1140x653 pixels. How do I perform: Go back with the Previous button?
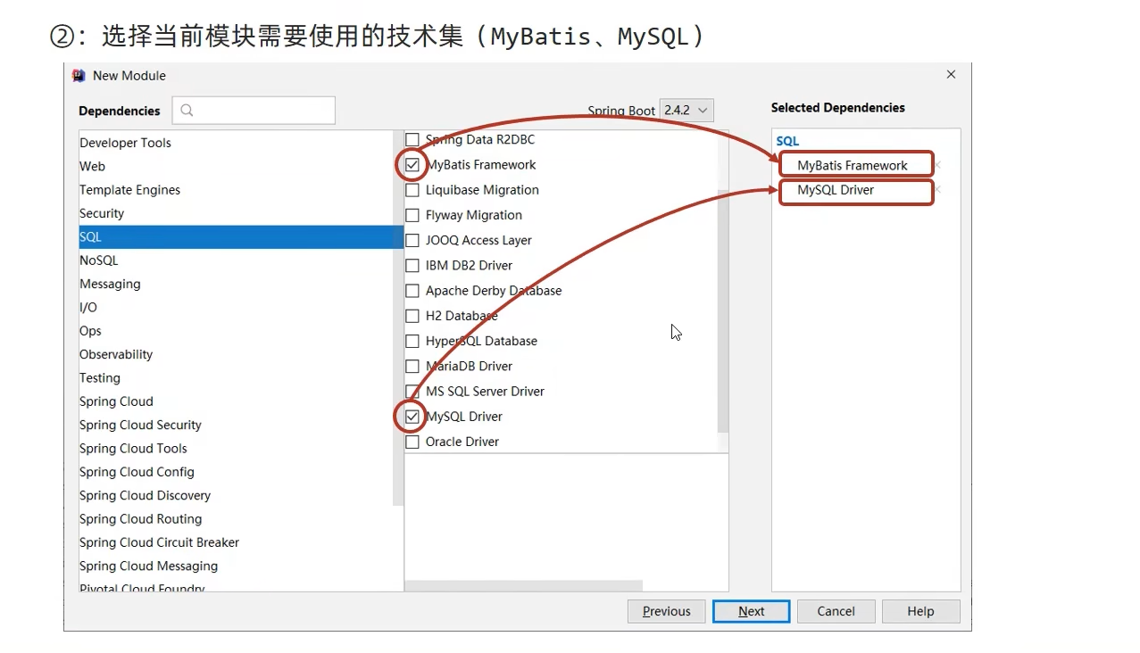tap(666, 611)
